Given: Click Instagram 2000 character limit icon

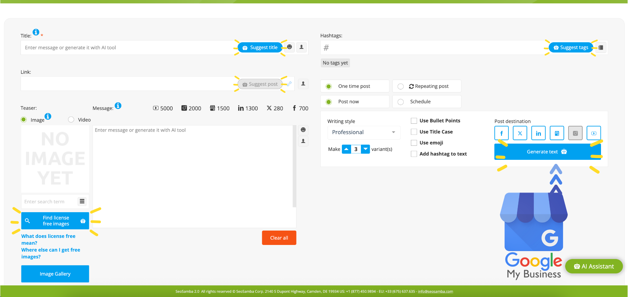Looking at the screenshot, I should (184, 108).
